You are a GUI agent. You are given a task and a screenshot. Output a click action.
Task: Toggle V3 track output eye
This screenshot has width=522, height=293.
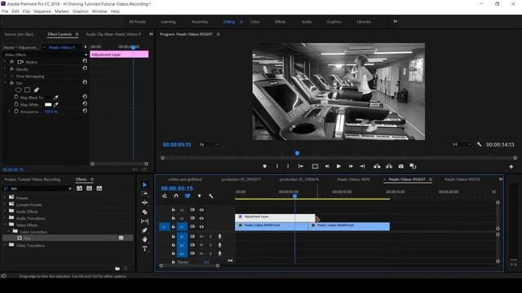(x=201, y=210)
